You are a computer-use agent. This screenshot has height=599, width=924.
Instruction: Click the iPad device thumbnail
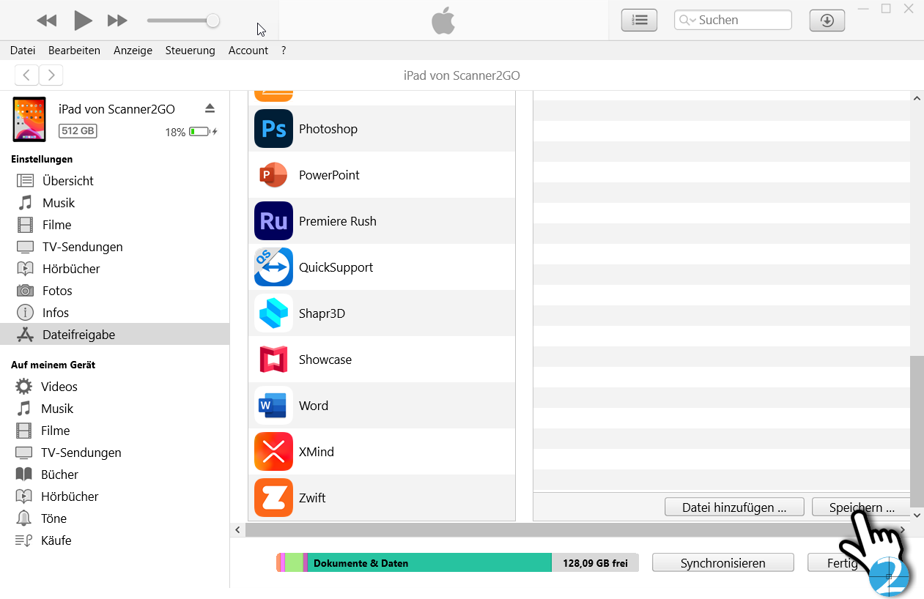point(29,119)
